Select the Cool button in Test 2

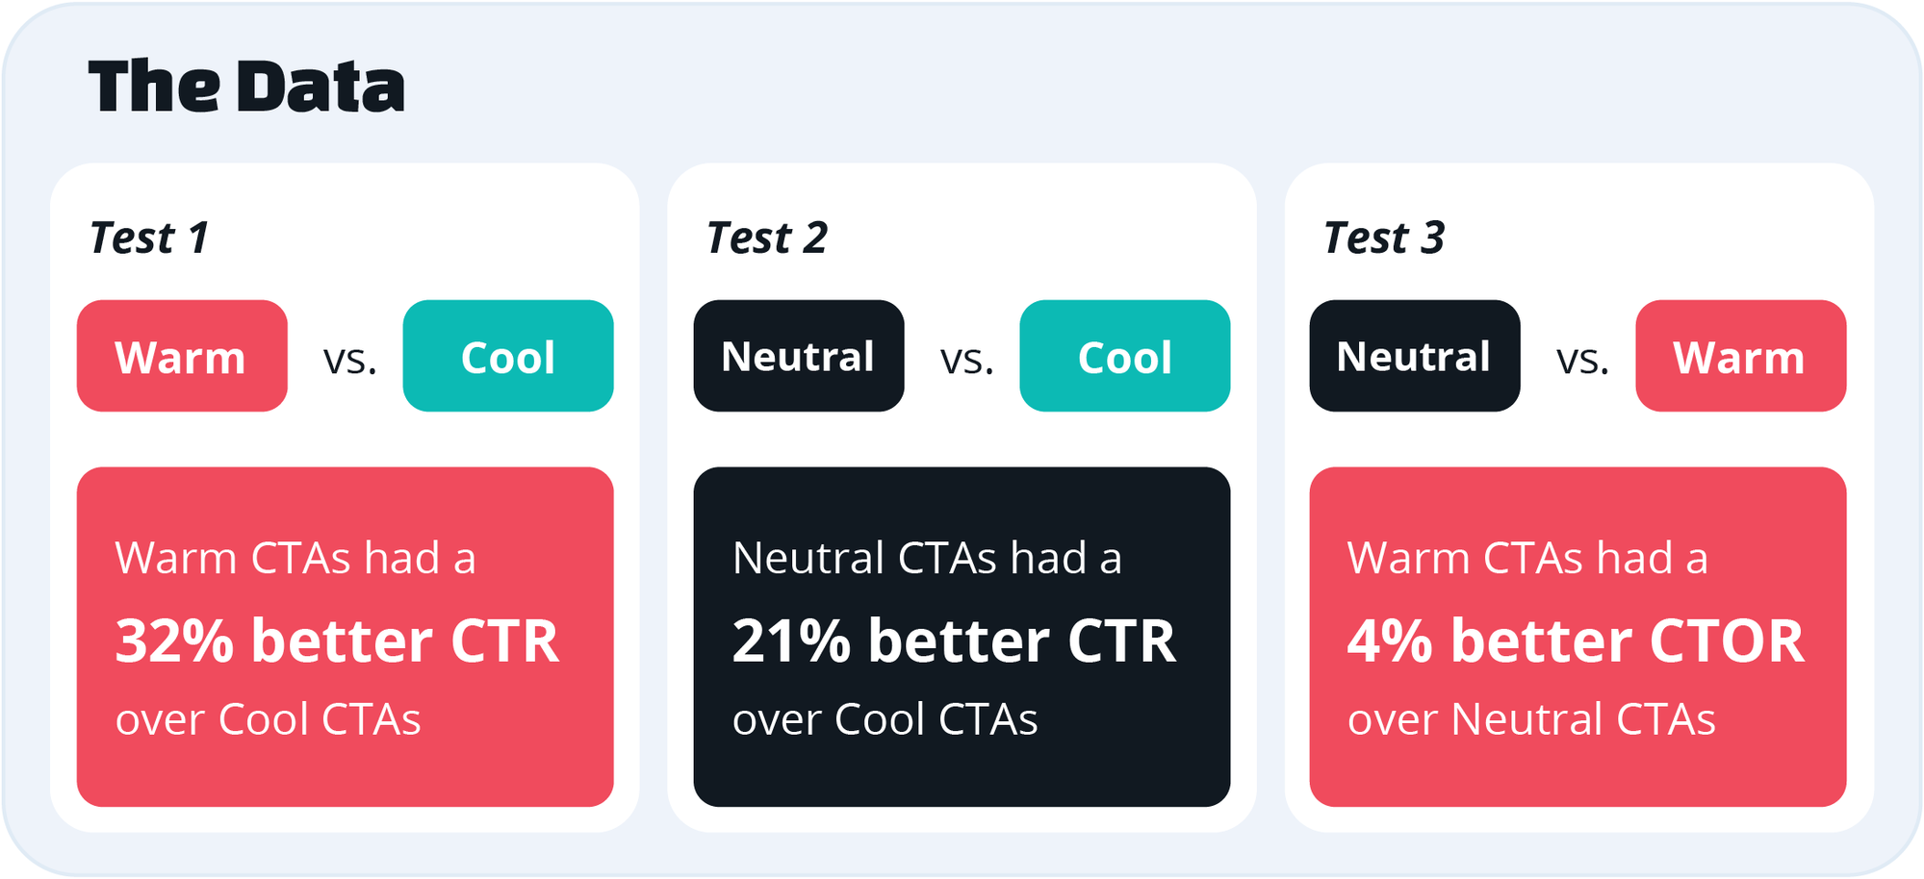[1125, 356]
